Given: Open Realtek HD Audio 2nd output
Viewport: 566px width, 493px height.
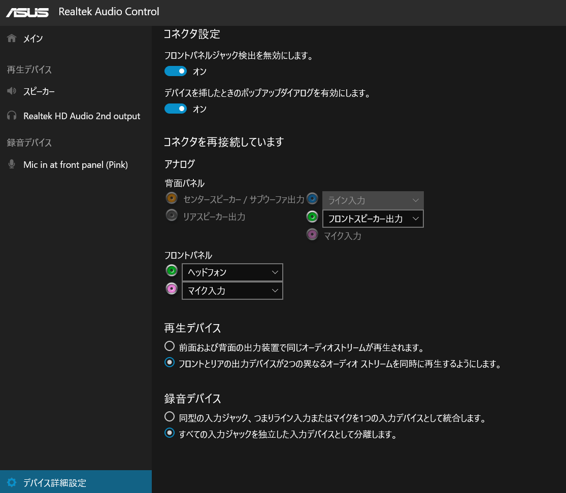Looking at the screenshot, I should pyautogui.click(x=81, y=116).
